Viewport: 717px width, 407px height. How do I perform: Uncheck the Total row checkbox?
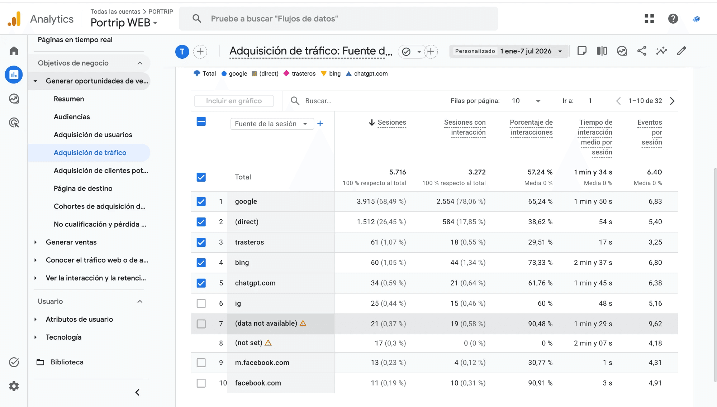(x=201, y=177)
